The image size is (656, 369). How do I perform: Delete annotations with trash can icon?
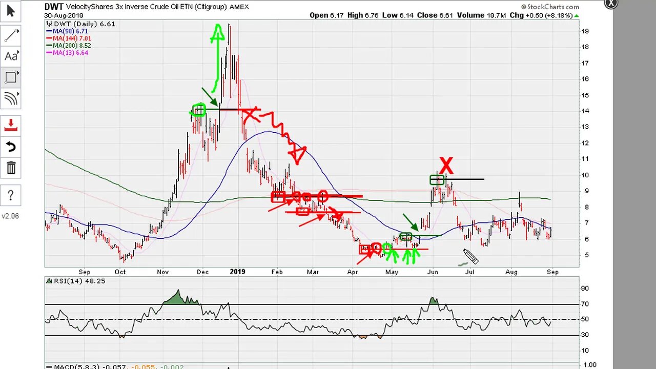11,168
